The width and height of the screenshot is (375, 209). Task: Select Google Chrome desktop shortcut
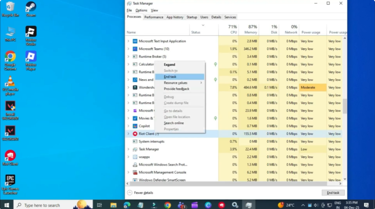coord(10,60)
